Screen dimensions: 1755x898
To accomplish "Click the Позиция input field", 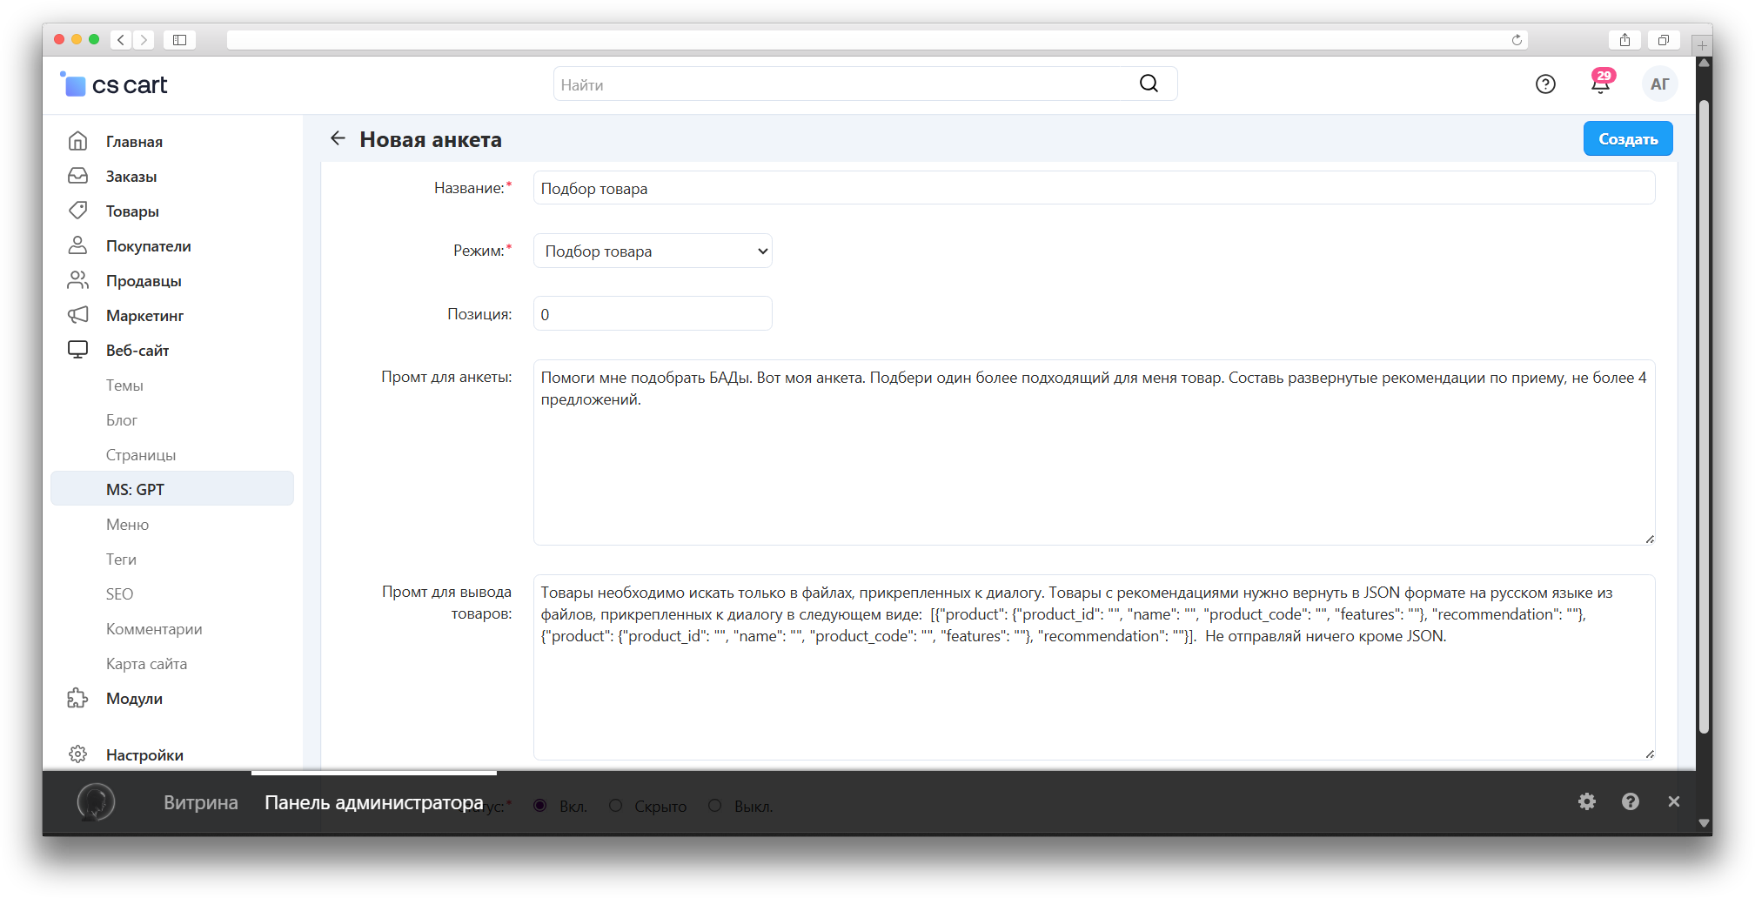I will click(x=653, y=314).
